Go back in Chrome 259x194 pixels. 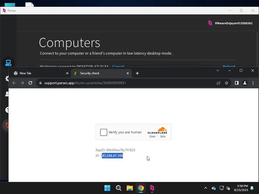(x=14, y=83)
